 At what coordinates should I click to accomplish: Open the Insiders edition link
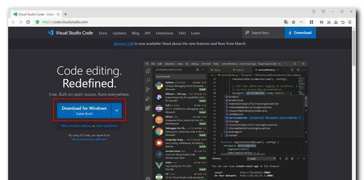(x=80, y=126)
